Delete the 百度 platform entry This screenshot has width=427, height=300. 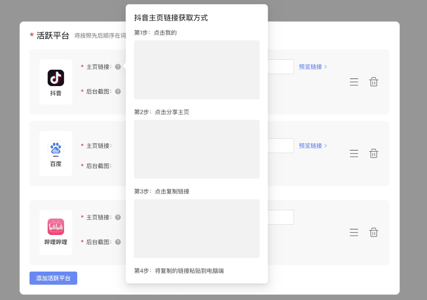374,153
